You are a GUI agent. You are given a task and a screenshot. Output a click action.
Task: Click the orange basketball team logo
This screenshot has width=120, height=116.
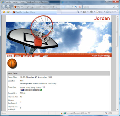[x=12, y=64]
